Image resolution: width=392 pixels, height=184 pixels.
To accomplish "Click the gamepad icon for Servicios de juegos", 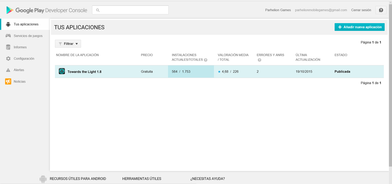I will pyautogui.click(x=8, y=36).
